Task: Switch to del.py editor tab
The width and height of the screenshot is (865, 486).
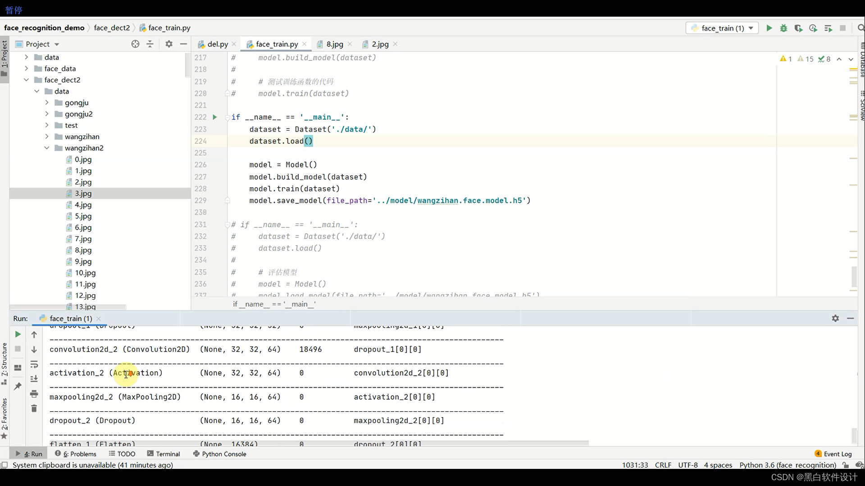Action: point(217,44)
